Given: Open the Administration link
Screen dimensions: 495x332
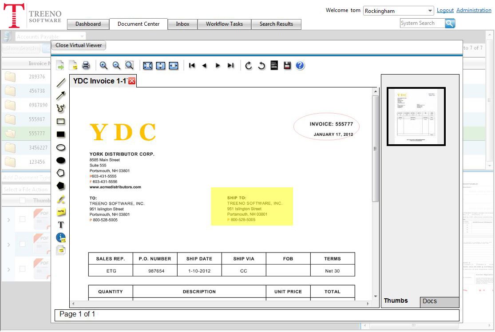Looking at the screenshot, I should 474,10.
